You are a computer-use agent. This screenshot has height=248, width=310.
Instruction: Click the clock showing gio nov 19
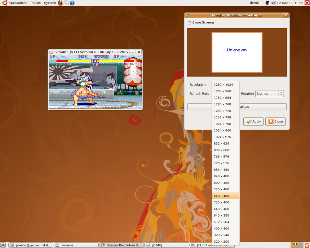[290, 3]
